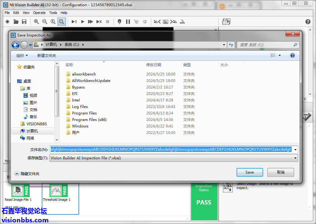Open the filename history dropdown arrow

click(x=295, y=150)
